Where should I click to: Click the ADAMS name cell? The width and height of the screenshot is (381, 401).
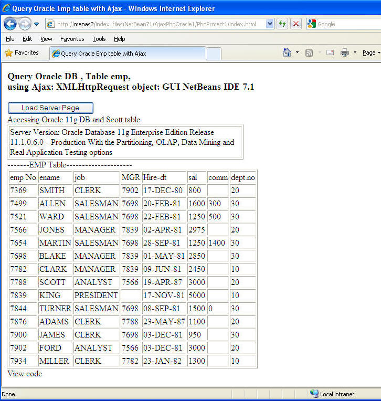tap(55, 322)
